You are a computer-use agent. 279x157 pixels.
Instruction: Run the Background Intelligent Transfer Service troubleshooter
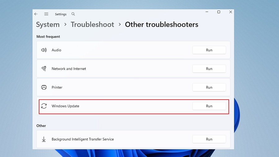(x=209, y=139)
